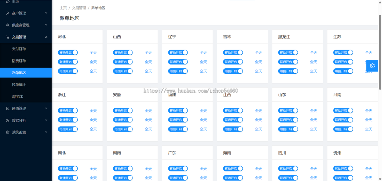Click the 福建 card title
Screen dimensions: 382x181
172,95
